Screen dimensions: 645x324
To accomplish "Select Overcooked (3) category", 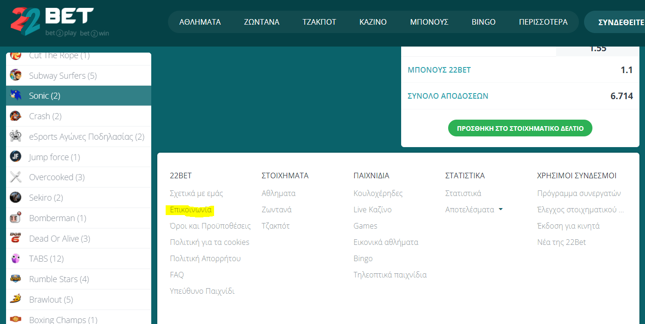I will (x=79, y=177).
